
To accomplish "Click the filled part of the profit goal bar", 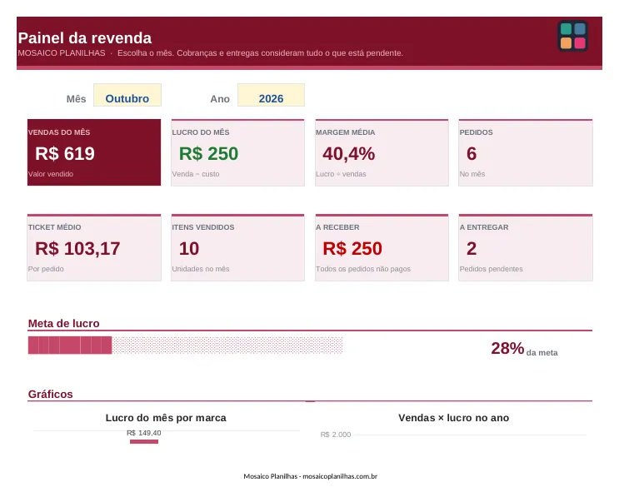I will 70,345.
